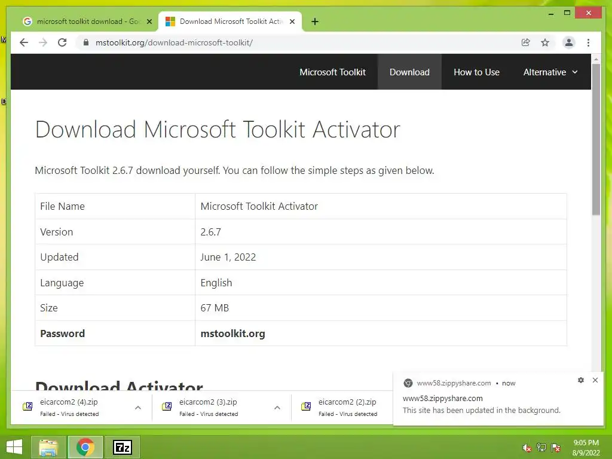Screen dimensions: 612x459
Task: Expand options for eicarcom2 (4).zip download
Action: [138, 408]
